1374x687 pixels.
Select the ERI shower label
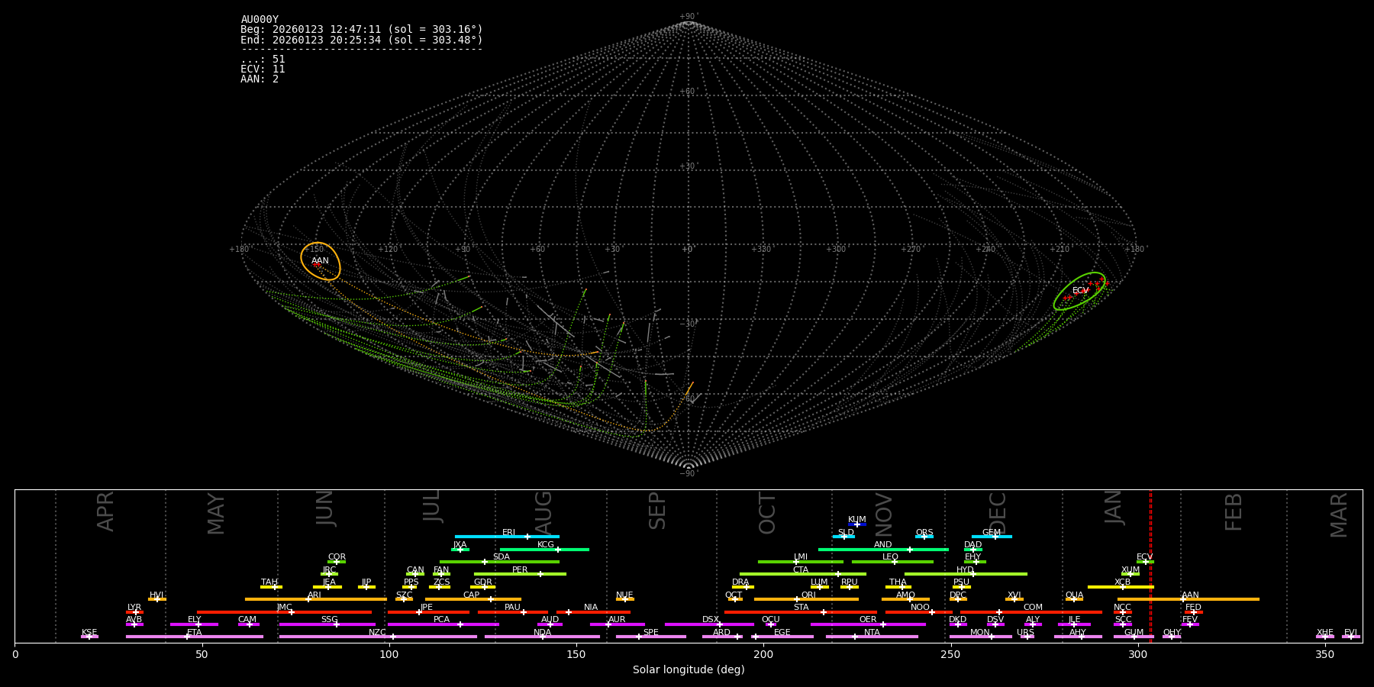pos(509,533)
